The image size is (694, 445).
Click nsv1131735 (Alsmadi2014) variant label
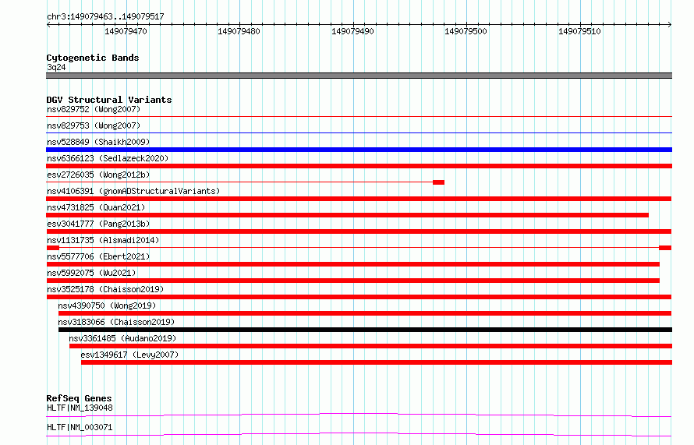[x=103, y=240]
